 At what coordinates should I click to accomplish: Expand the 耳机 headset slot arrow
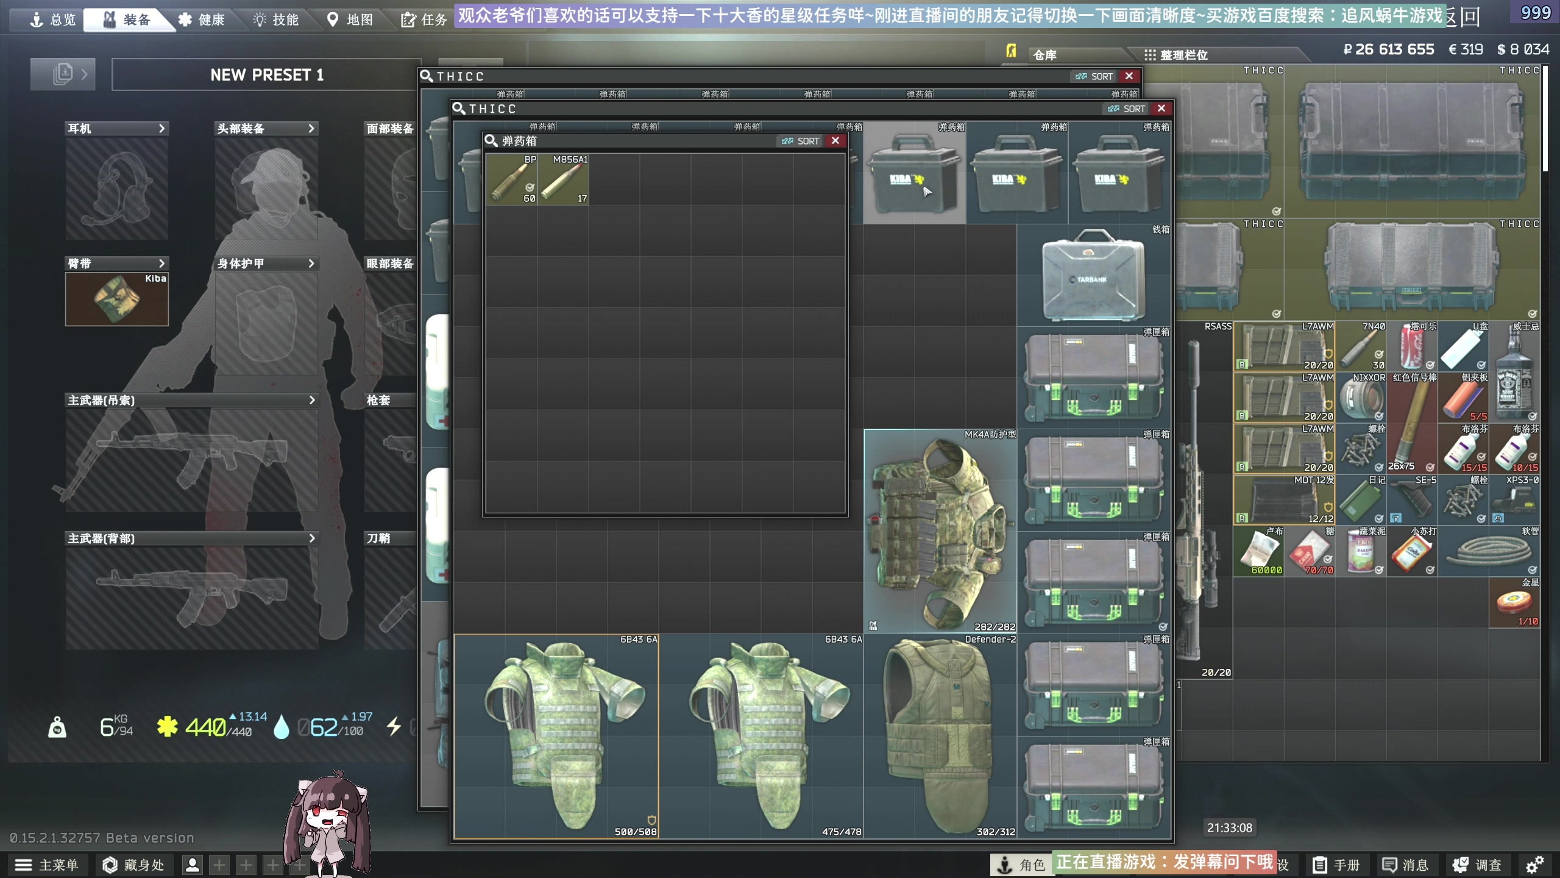click(x=161, y=129)
